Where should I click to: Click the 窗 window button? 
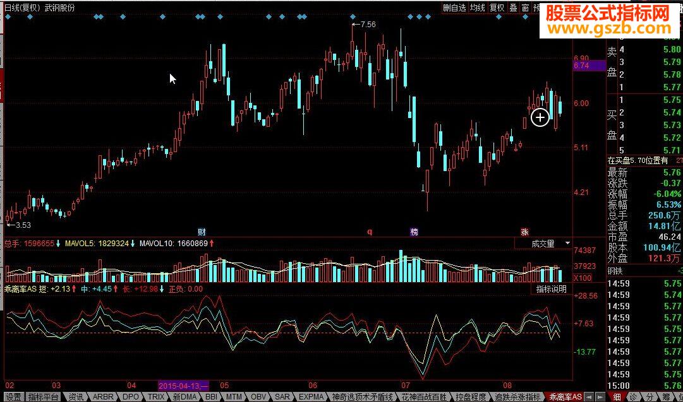point(525,8)
